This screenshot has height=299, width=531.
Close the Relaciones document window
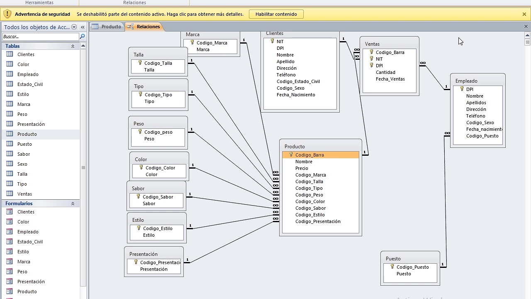pos(526,27)
